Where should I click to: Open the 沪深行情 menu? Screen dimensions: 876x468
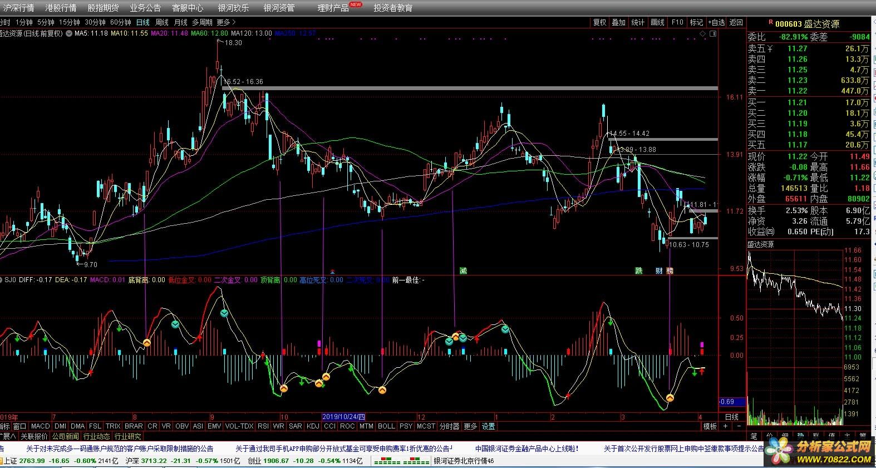[x=18, y=8]
